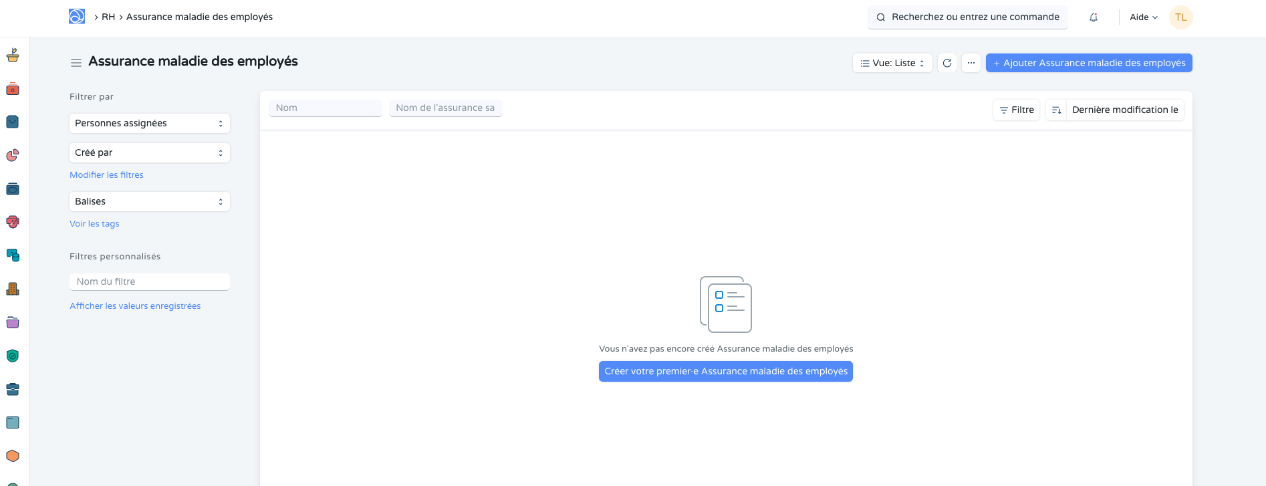This screenshot has height=486, width=1266.
Task: Open the Balises dropdown
Action: [x=149, y=202]
